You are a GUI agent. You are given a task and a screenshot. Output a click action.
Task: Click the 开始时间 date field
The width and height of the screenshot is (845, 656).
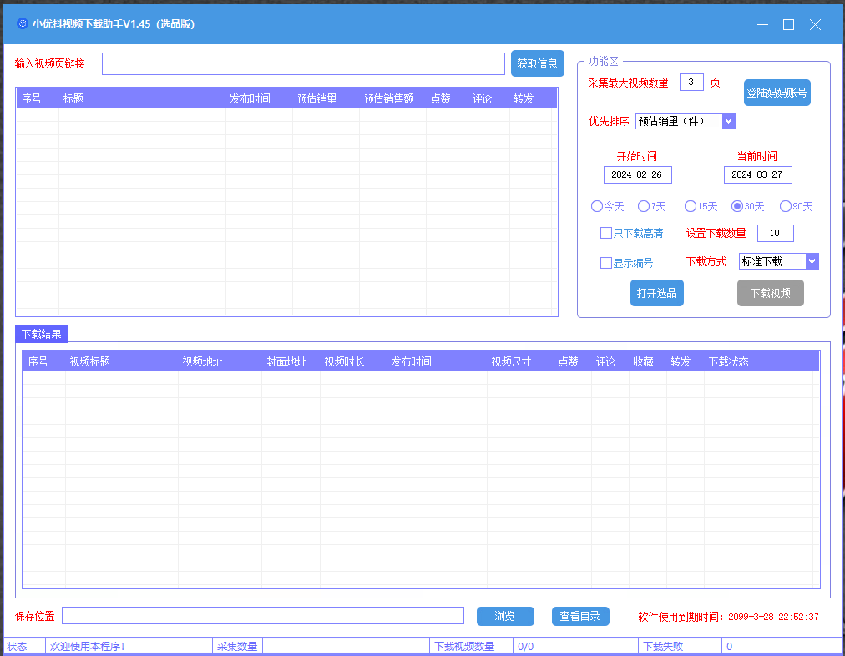pyautogui.click(x=637, y=174)
